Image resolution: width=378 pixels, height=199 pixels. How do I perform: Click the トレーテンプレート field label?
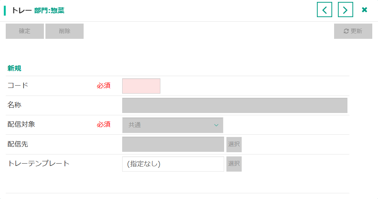tap(39, 164)
